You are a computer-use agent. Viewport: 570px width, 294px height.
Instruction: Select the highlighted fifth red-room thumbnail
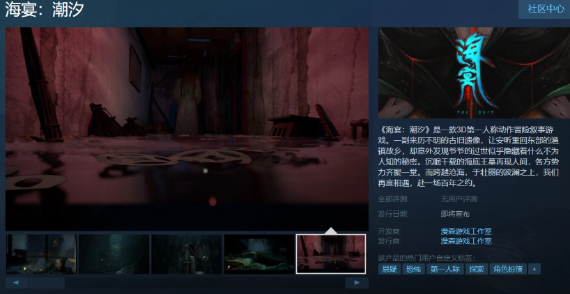tap(331, 254)
